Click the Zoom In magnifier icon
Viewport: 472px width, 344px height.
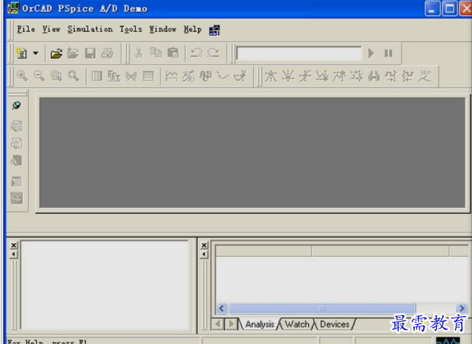pos(22,76)
